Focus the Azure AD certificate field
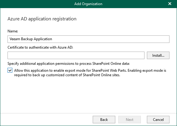Image resolution: width=177 pixels, height=126 pixels. click(76, 55)
